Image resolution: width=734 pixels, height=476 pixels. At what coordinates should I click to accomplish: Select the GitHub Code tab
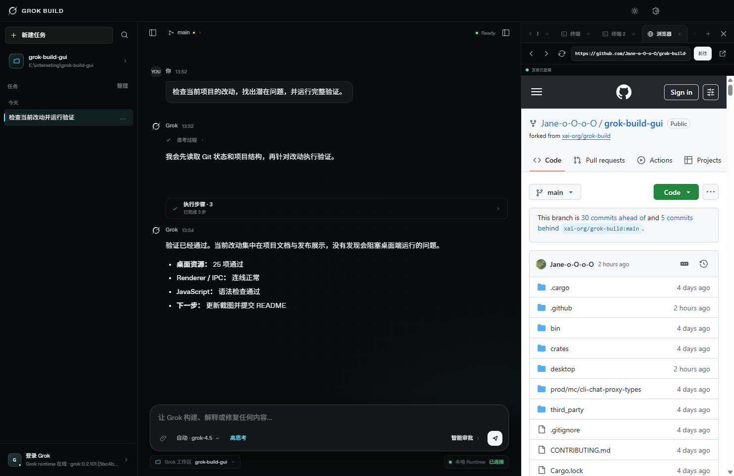coord(547,160)
